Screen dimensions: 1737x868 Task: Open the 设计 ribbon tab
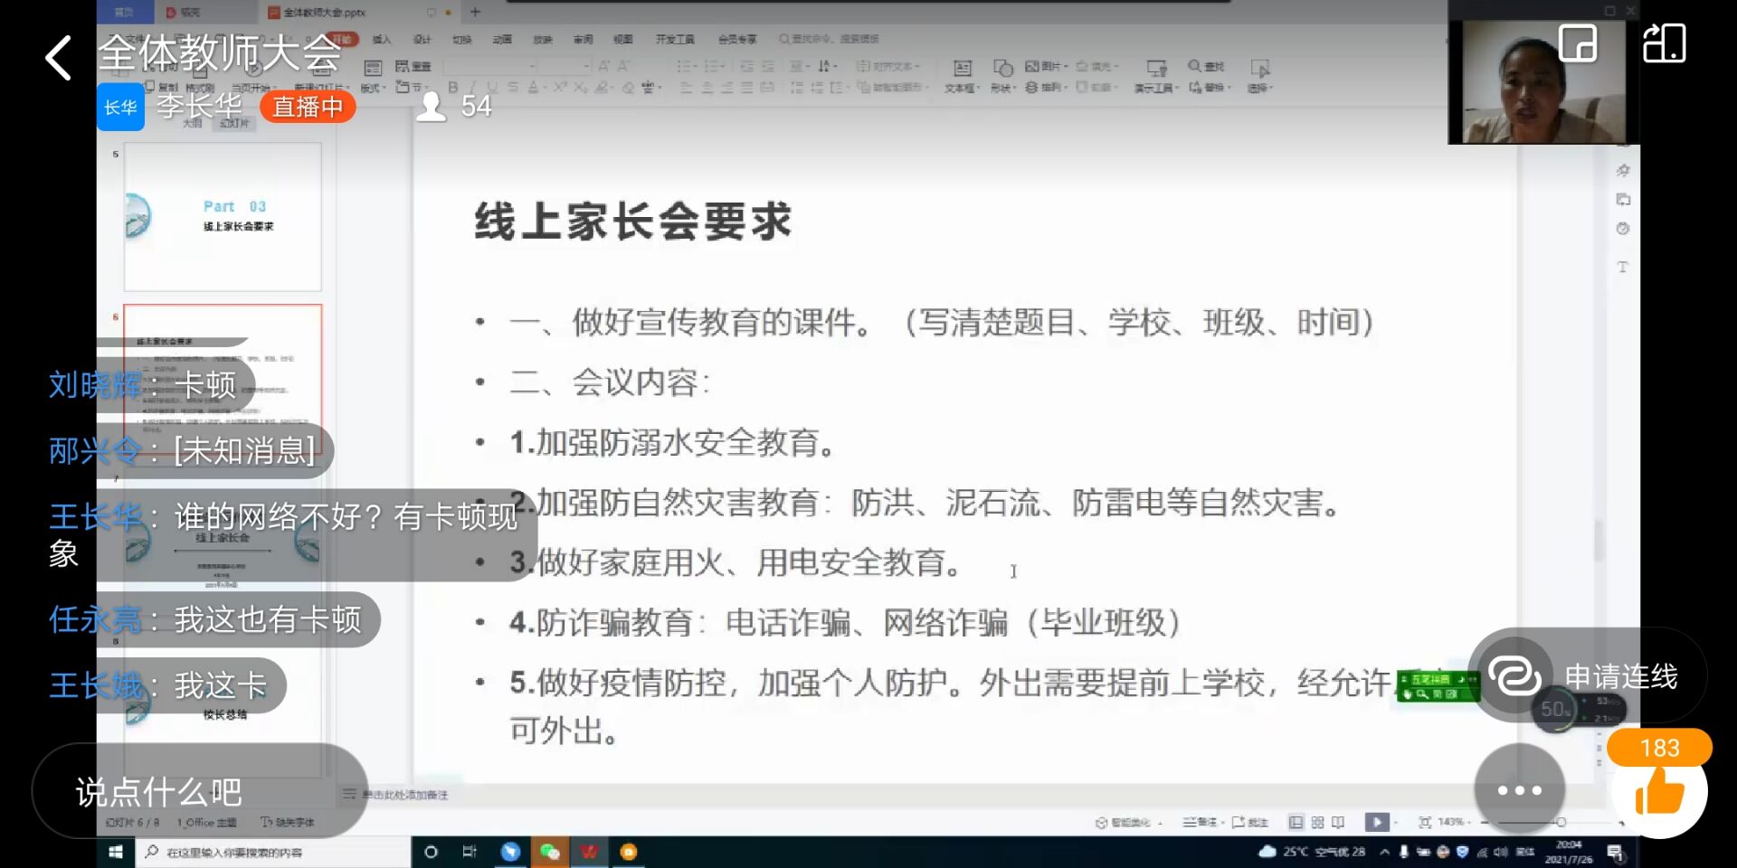[422, 39]
